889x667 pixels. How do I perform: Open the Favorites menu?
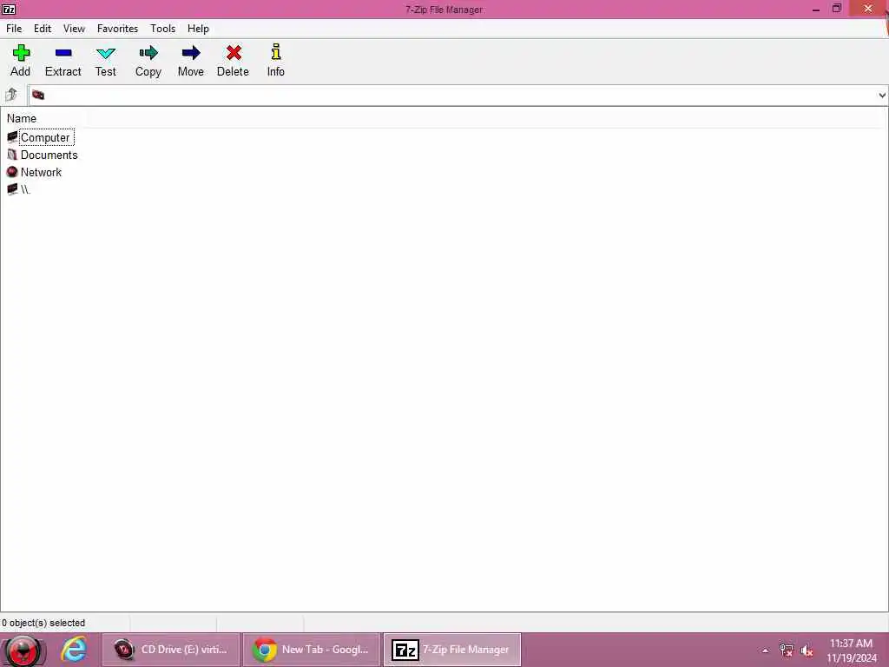point(117,29)
